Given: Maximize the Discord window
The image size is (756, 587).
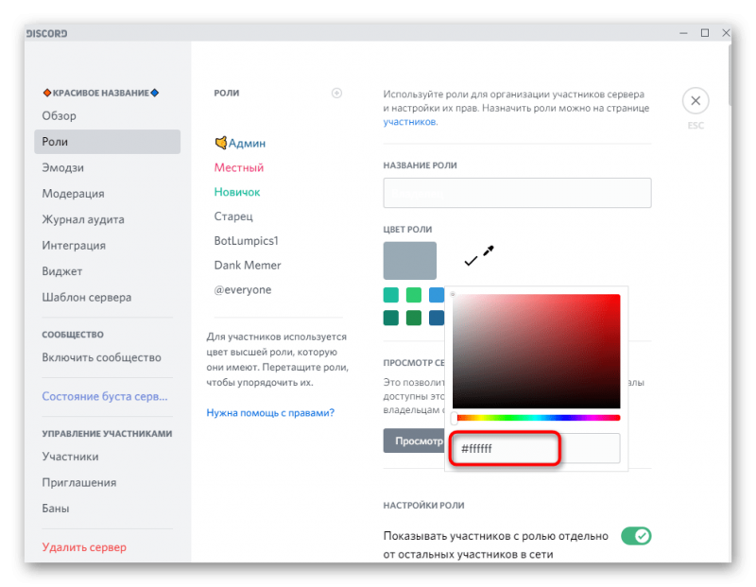Looking at the screenshot, I should click(705, 33).
